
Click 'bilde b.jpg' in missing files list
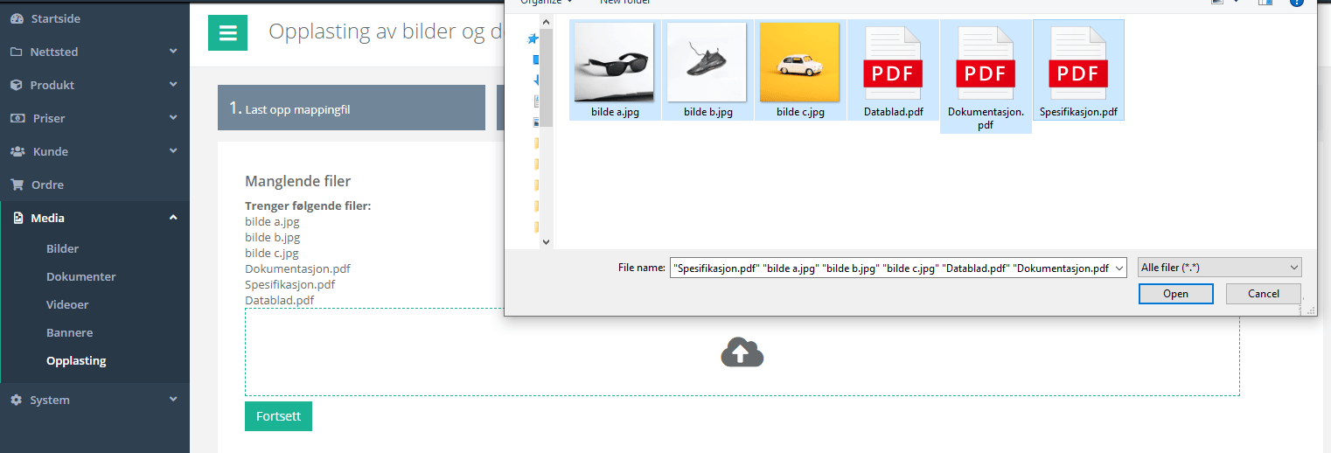click(272, 238)
